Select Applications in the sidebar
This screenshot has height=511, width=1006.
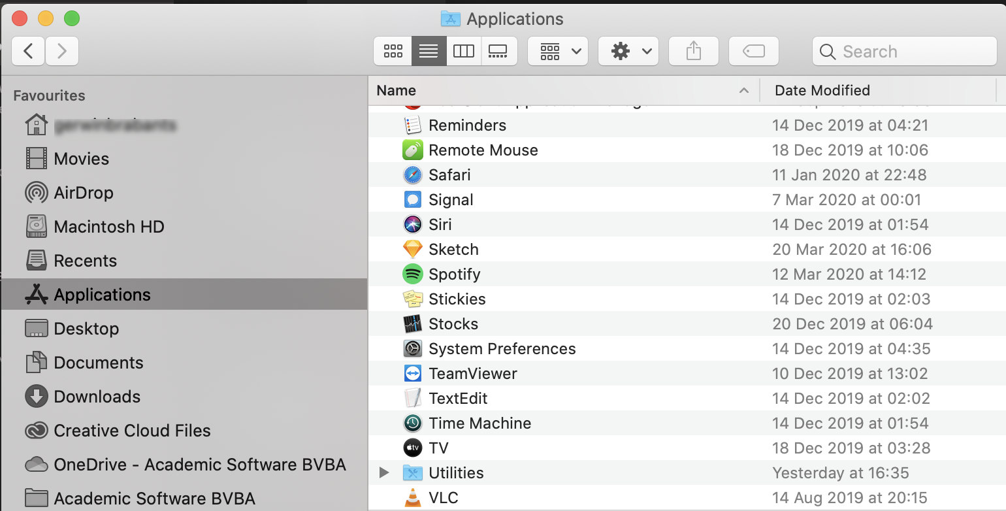pyautogui.click(x=184, y=294)
